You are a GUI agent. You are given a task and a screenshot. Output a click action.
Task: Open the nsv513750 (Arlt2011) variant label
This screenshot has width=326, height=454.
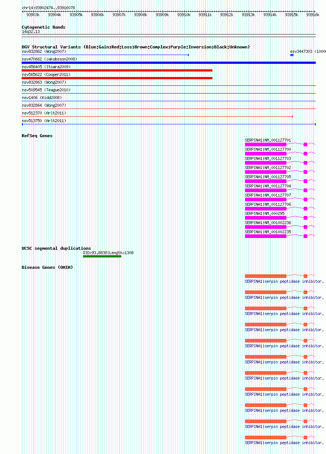(x=44, y=121)
